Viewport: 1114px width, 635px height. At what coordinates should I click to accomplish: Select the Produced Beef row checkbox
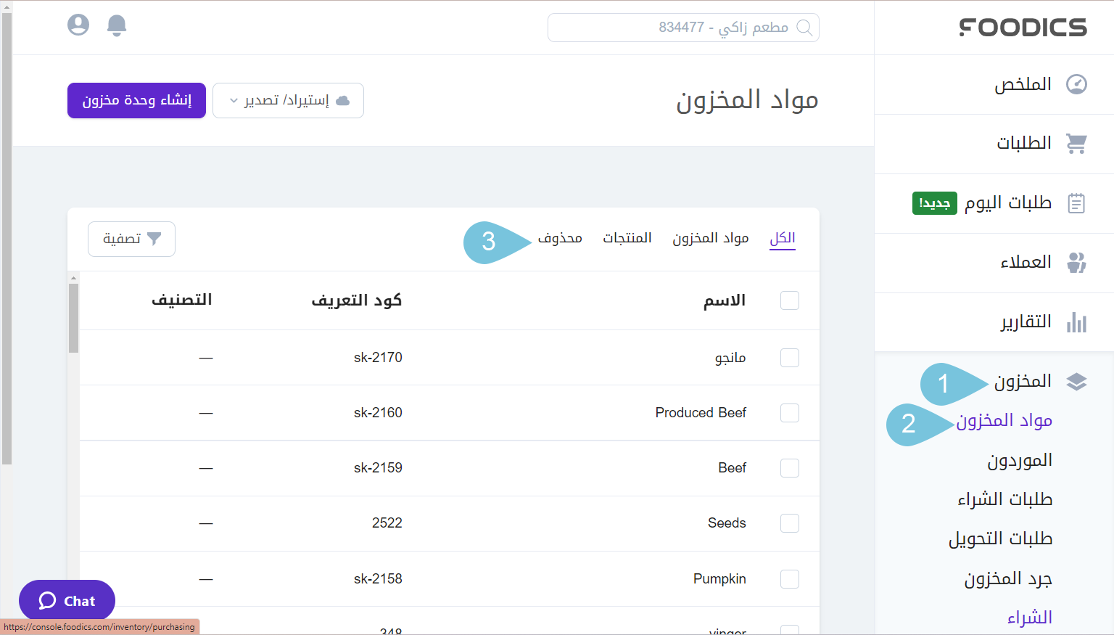pyautogui.click(x=790, y=413)
